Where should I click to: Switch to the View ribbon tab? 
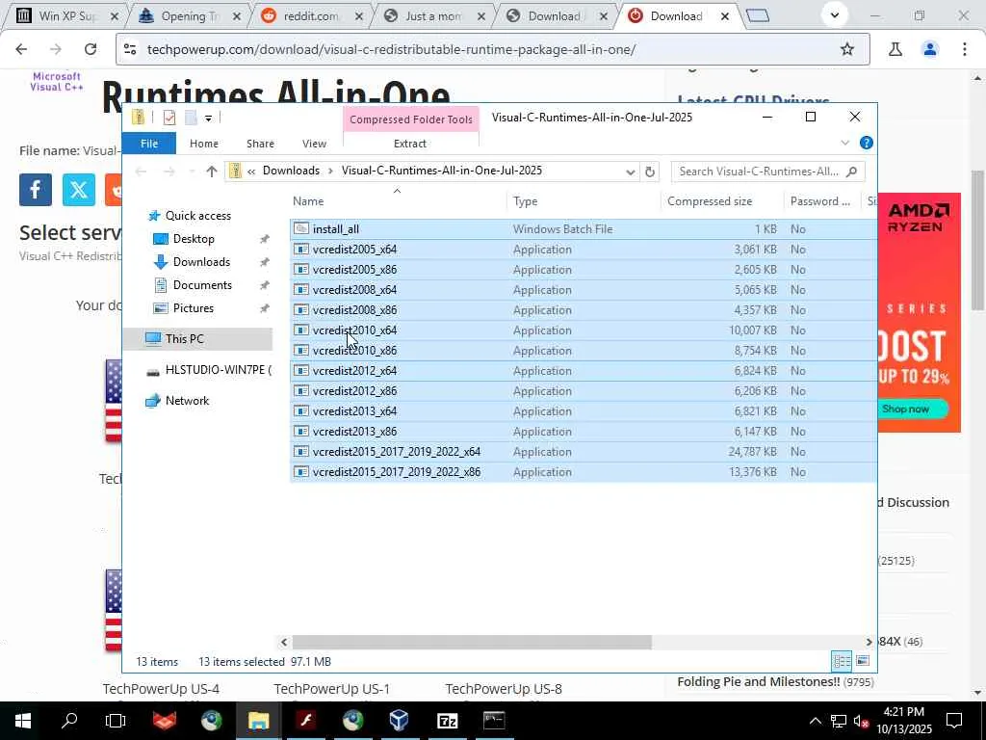pos(314,144)
